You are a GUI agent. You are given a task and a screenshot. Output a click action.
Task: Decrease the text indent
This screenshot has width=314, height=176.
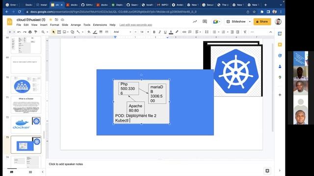232,32
